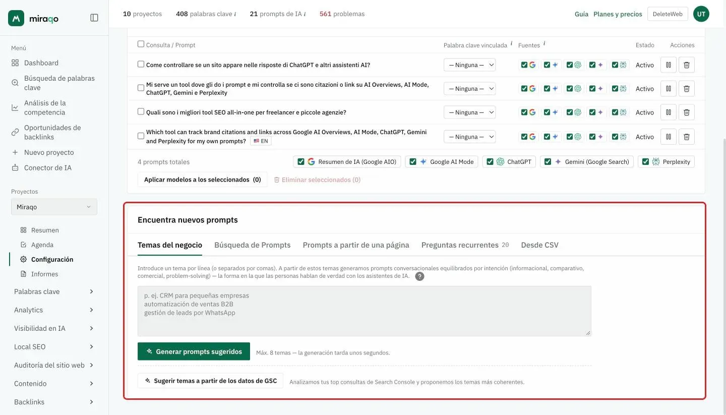Open the Miraqo project dropdown
726x415 pixels.
pos(54,207)
